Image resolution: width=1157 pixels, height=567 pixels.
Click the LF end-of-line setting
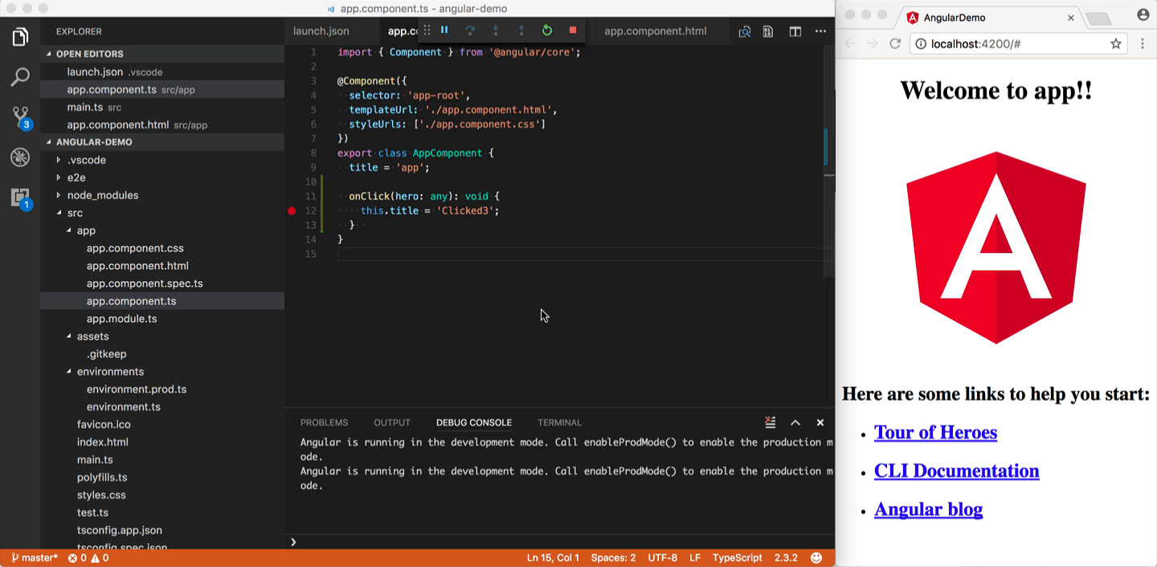click(x=695, y=557)
